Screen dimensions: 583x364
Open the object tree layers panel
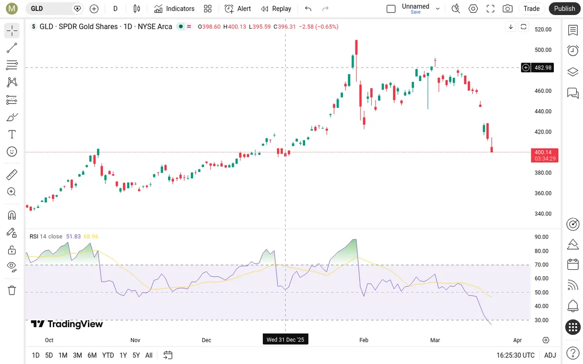pos(573,72)
